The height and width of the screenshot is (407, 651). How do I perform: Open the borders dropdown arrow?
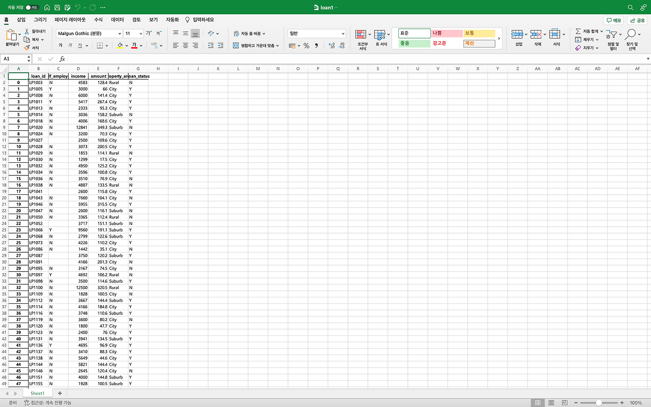[107, 45]
